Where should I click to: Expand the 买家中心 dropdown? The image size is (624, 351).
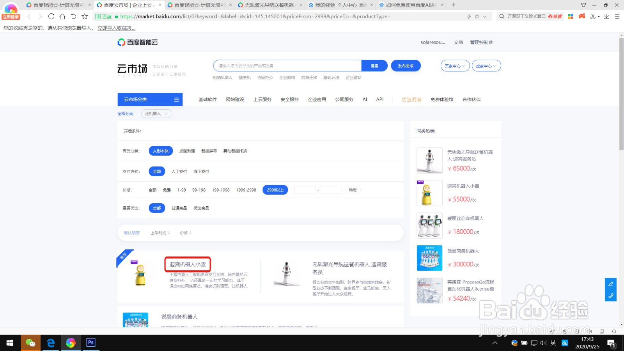[x=455, y=66]
